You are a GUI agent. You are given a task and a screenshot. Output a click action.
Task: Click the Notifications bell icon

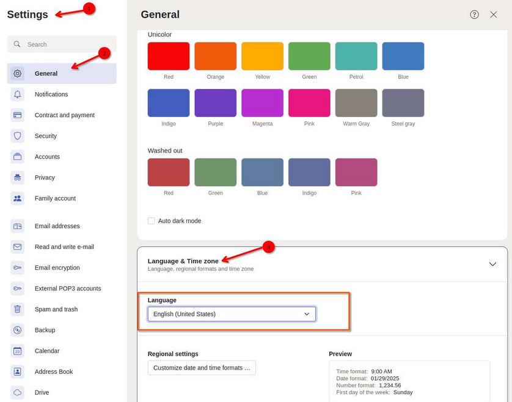coord(18,95)
